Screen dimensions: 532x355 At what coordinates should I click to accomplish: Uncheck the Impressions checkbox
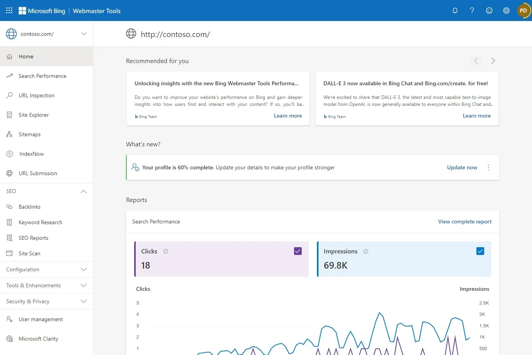point(480,251)
